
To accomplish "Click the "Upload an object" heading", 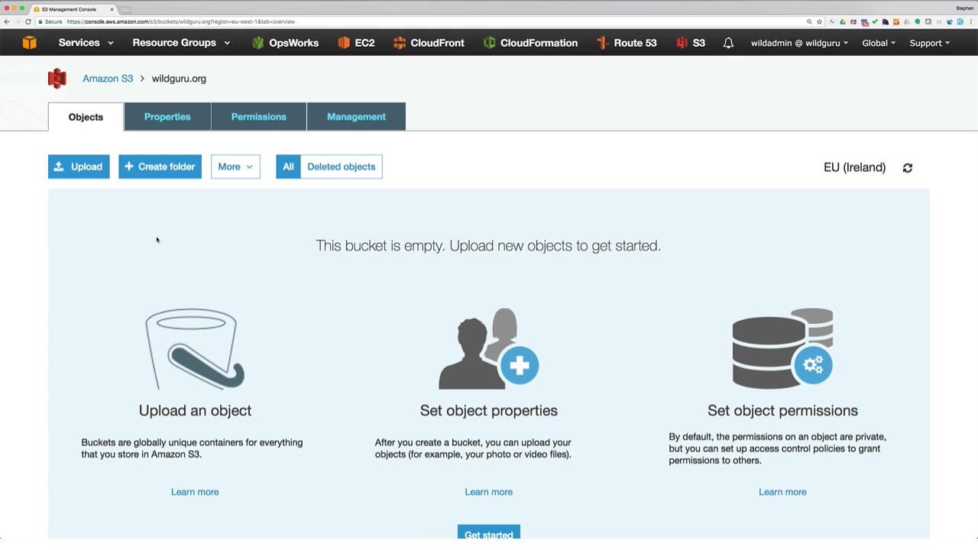I will tap(195, 411).
